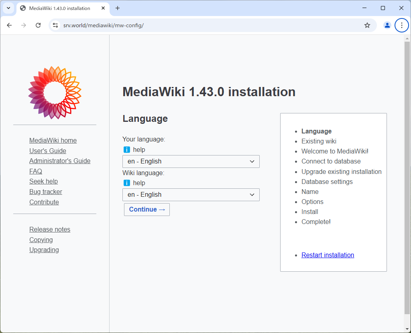Click the browser forward arrow
411x333 pixels.
(24, 25)
